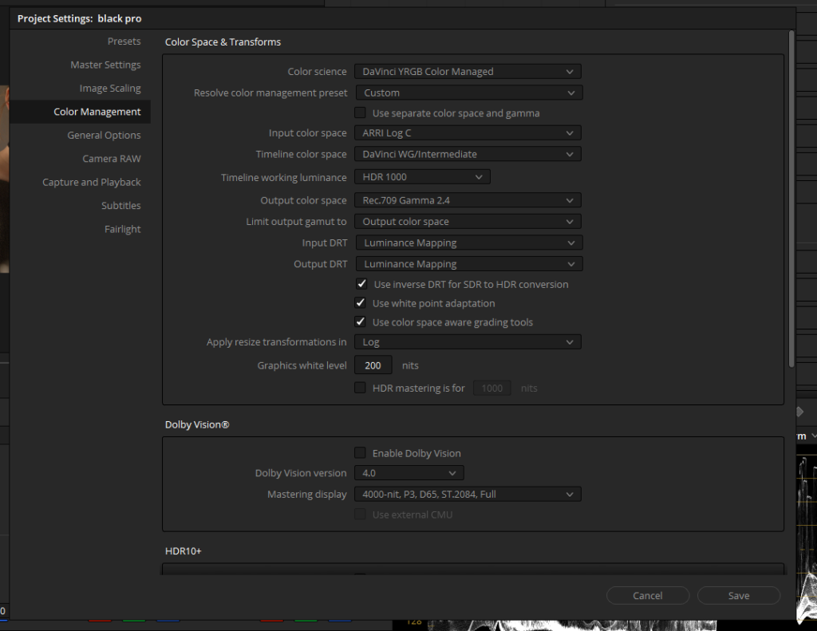The height and width of the screenshot is (631, 817).
Task: Select Color Management in sidebar
Action: (81, 112)
